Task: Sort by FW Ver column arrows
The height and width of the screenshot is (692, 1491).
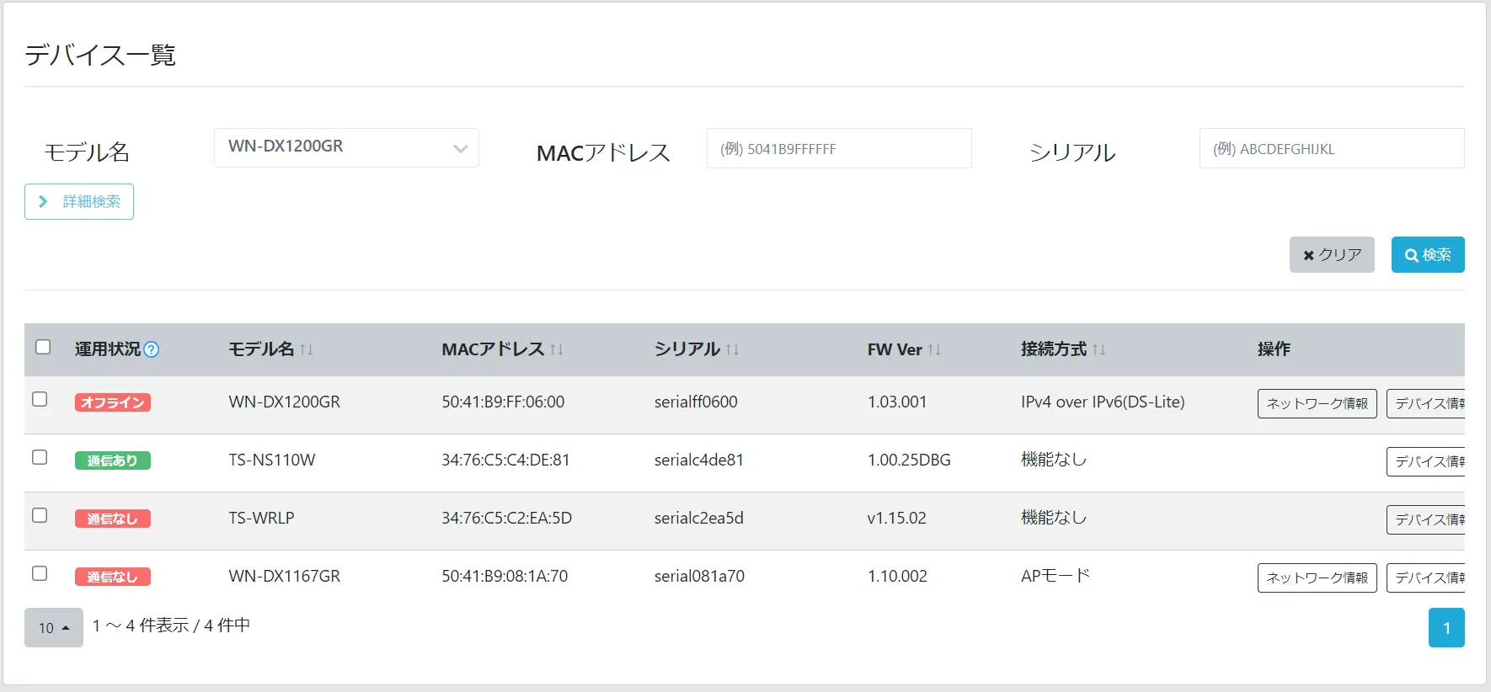Action: tap(934, 349)
